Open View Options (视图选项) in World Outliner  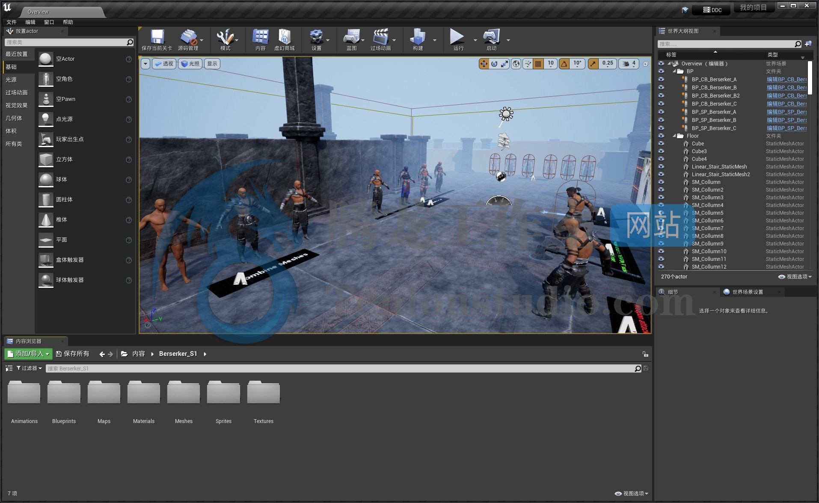tap(795, 277)
